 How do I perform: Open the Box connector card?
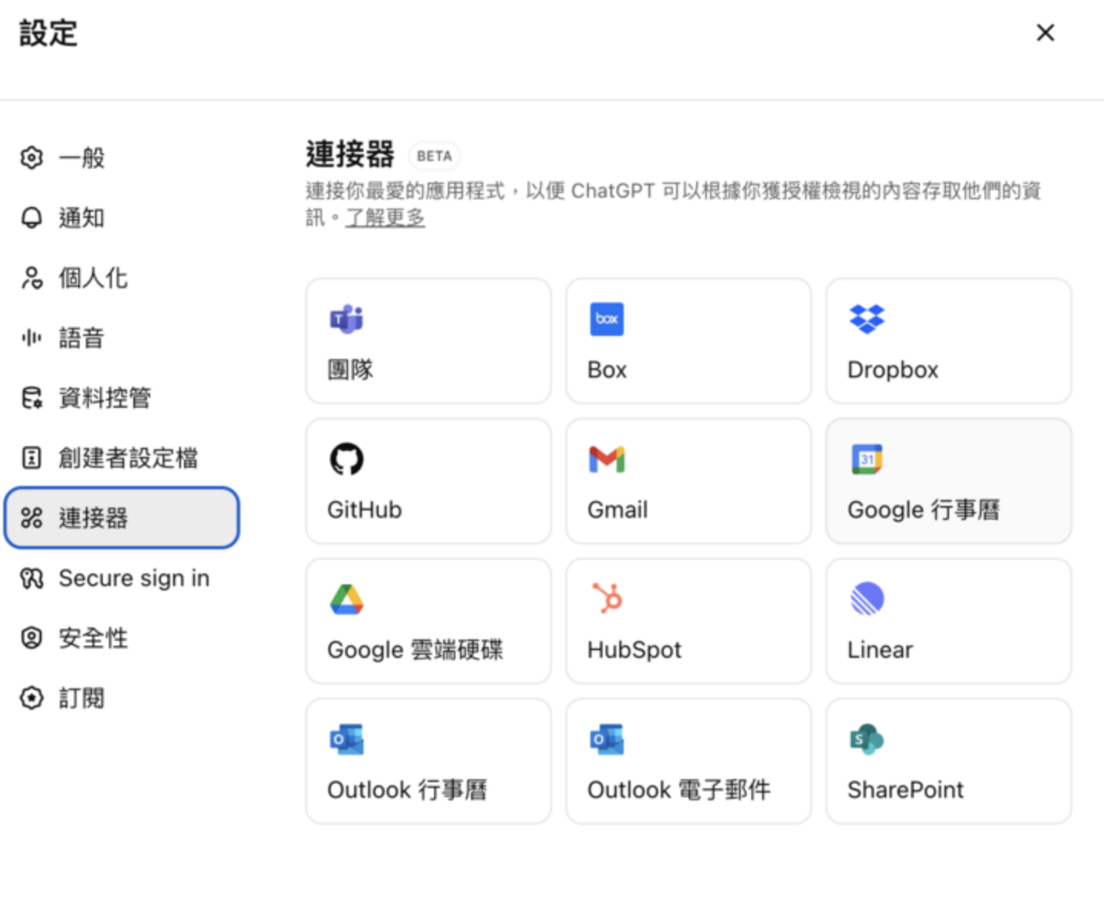[688, 341]
